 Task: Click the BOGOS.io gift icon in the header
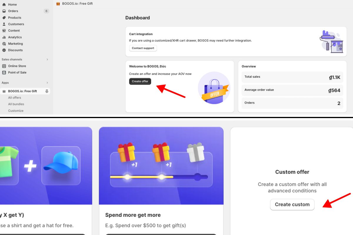click(x=57, y=4)
